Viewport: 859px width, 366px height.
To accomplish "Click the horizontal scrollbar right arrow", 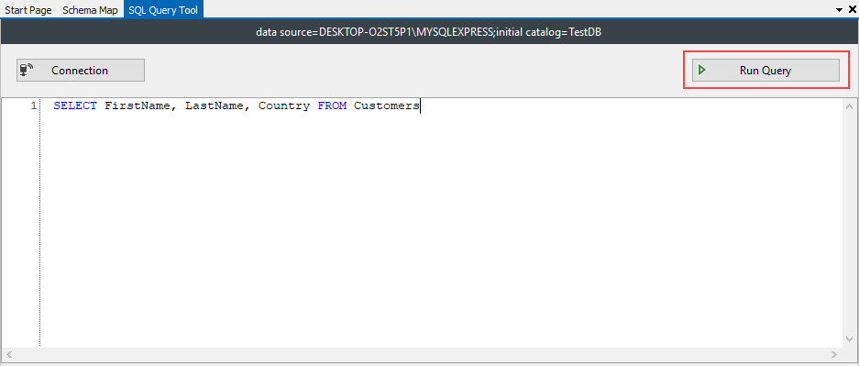I will click(834, 354).
